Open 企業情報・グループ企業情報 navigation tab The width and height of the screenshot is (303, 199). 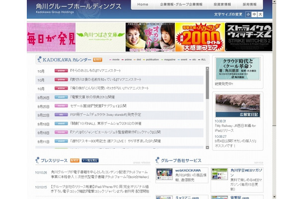click(181, 4)
